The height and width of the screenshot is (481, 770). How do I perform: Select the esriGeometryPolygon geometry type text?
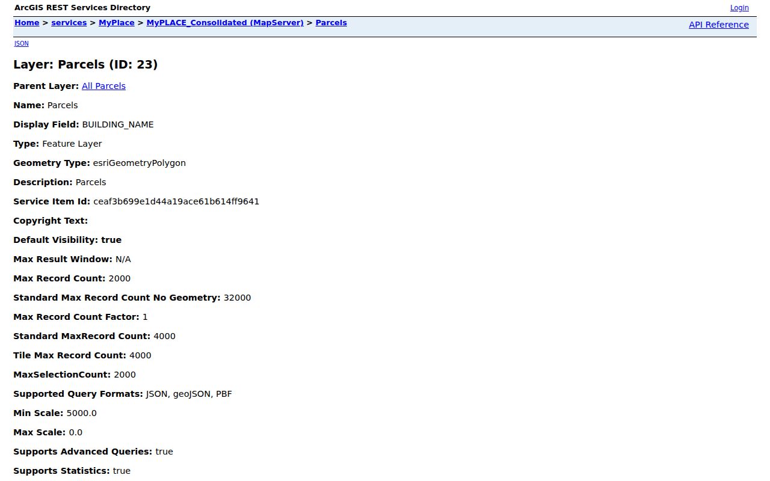pyautogui.click(x=140, y=163)
